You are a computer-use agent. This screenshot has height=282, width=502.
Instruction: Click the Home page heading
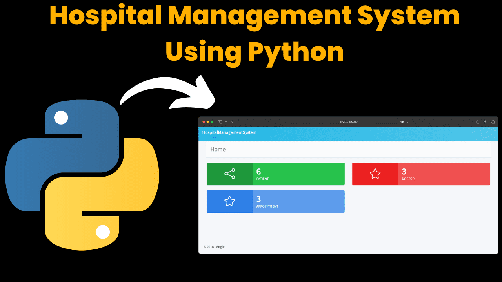[218, 149]
